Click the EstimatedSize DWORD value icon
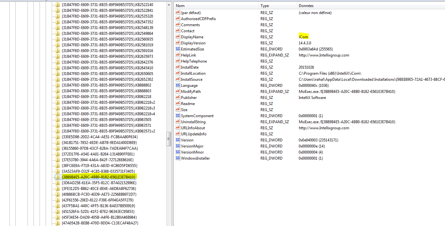 178,49
